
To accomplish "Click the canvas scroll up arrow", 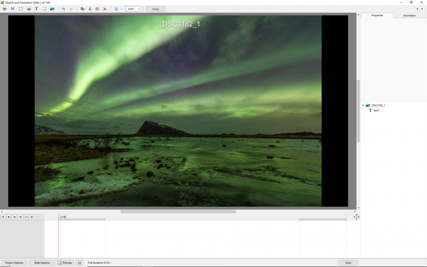I will (358, 15).
